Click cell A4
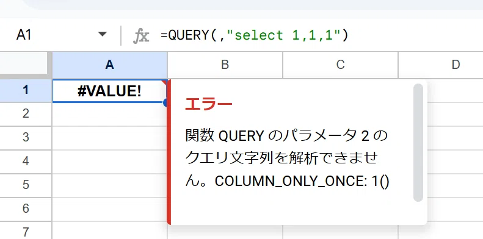 pos(110,162)
